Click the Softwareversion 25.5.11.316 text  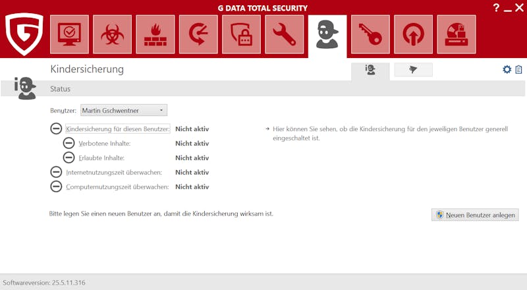pos(44,283)
